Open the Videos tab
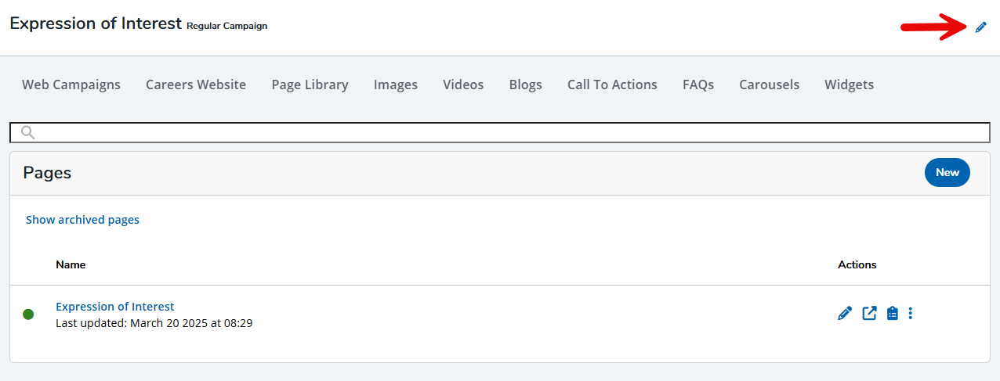 [463, 84]
